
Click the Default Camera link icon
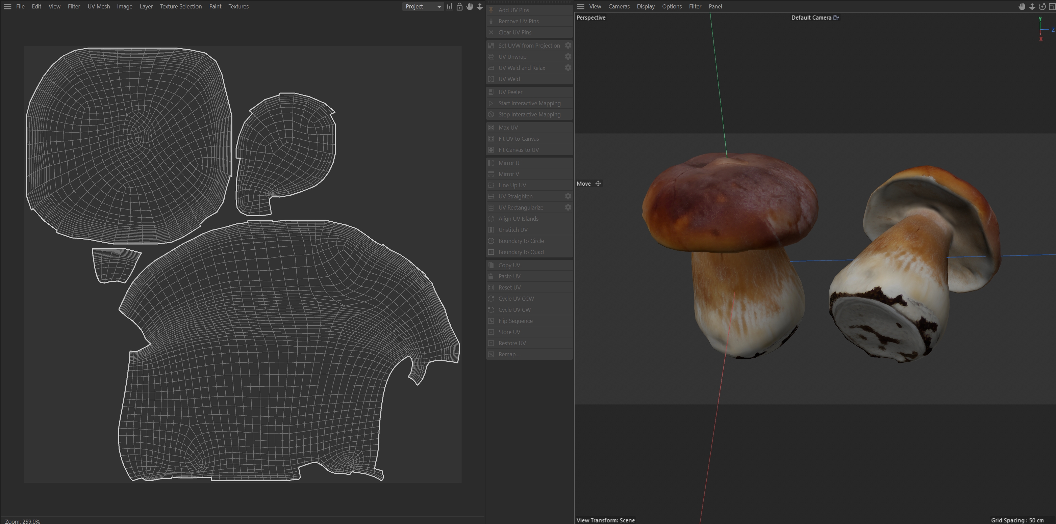click(836, 18)
